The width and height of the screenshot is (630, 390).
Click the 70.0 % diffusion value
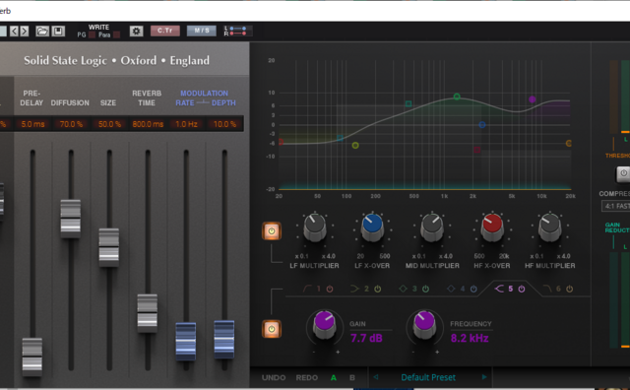71,124
